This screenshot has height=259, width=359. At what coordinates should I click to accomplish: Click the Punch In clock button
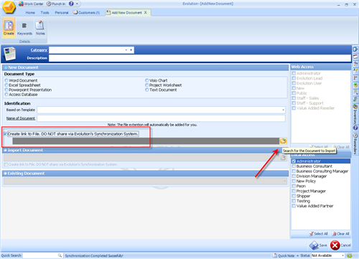(x=56, y=4)
